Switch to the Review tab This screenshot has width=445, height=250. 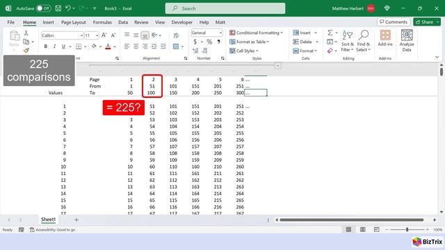[141, 22]
